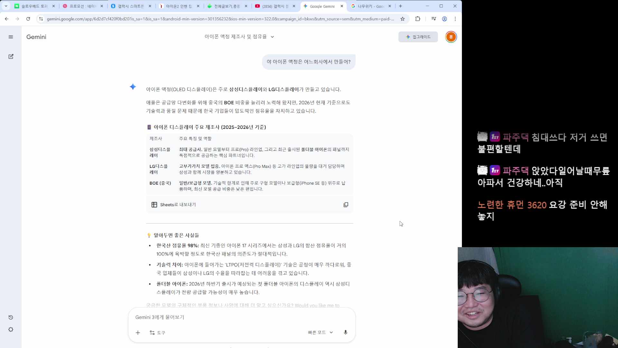Open the browser extensions puzzle icon
The height and width of the screenshot is (348, 618).
tap(417, 19)
